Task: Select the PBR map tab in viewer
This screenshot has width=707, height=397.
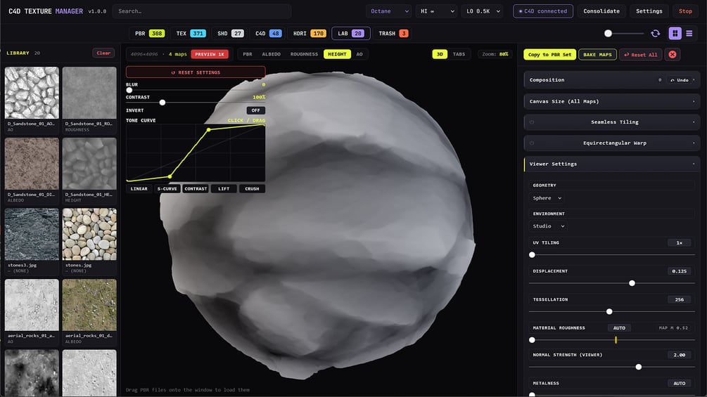Action: click(x=248, y=54)
